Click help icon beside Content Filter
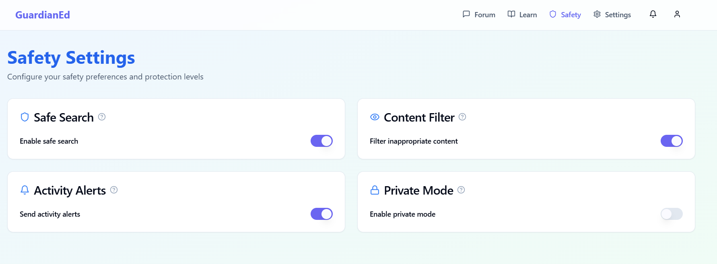 coord(462,117)
